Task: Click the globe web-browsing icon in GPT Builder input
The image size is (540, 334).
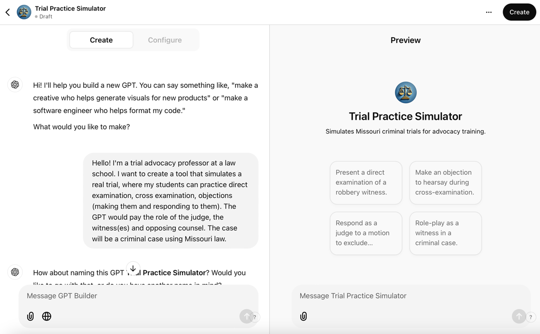Action: pyautogui.click(x=46, y=316)
